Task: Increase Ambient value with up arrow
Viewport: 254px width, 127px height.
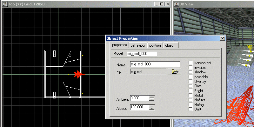Action: coord(152,97)
